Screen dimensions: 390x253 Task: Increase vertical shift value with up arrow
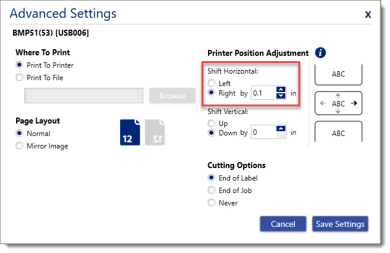click(281, 129)
